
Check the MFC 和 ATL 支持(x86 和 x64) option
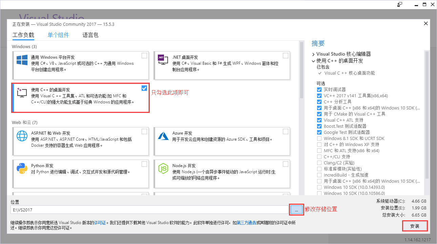point(319,150)
